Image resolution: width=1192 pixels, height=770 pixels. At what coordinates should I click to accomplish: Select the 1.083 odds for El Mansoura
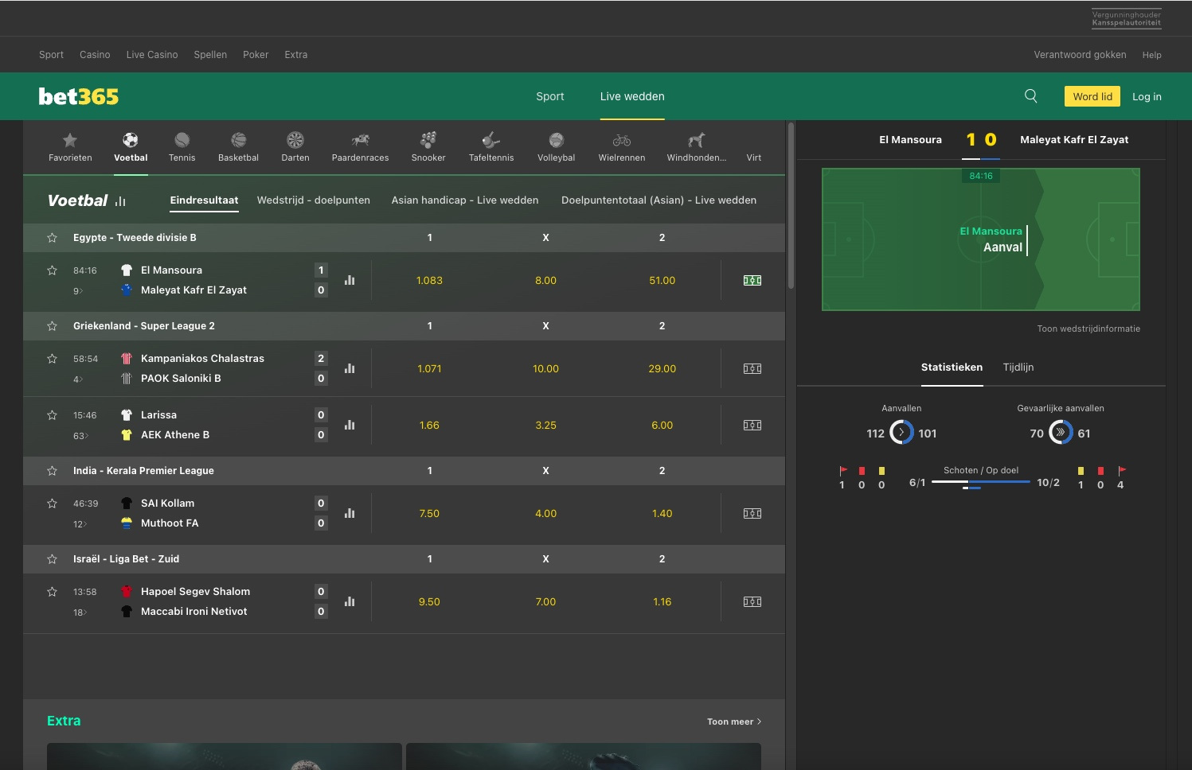pos(429,280)
